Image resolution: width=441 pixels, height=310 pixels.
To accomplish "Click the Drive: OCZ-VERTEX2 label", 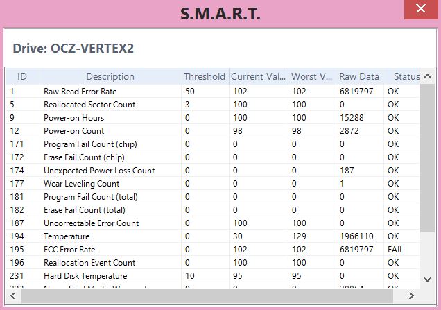I will click(73, 49).
